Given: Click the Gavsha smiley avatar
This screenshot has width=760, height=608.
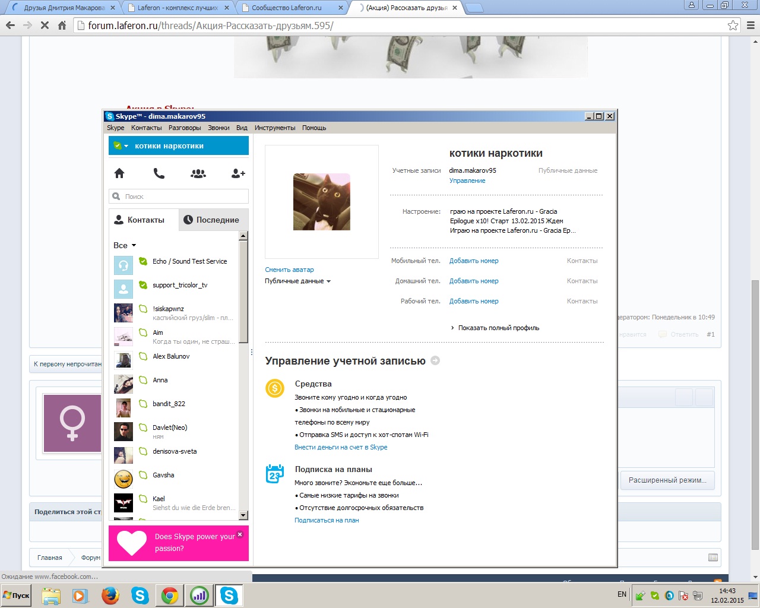Looking at the screenshot, I should [x=123, y=479].
